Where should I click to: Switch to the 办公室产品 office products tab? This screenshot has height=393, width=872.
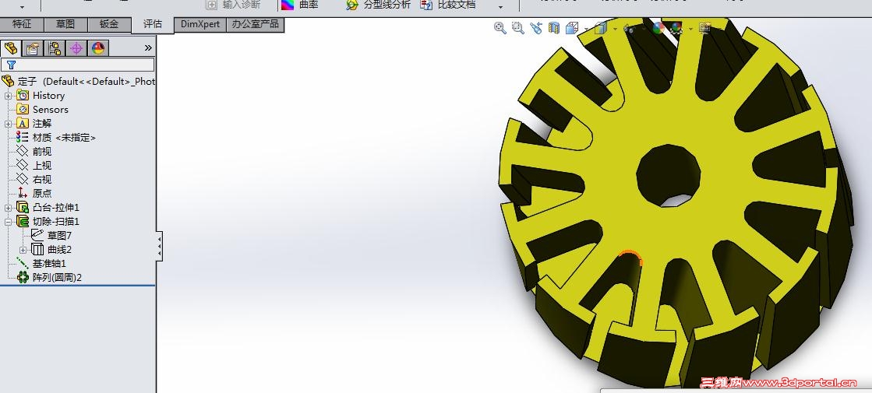pos(256,24)
